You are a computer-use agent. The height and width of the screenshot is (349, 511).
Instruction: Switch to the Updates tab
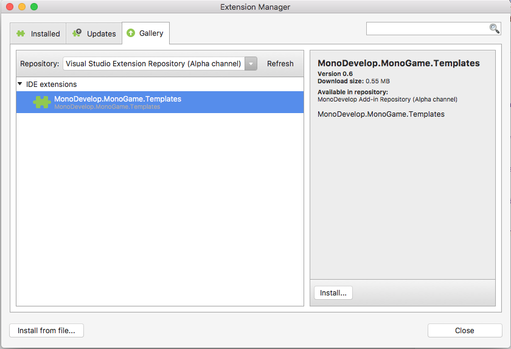[94, 33]
